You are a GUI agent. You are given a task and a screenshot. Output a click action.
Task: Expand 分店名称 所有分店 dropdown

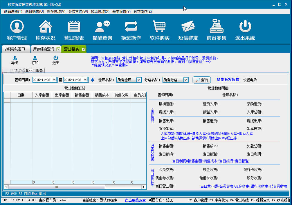click(186, 80)
